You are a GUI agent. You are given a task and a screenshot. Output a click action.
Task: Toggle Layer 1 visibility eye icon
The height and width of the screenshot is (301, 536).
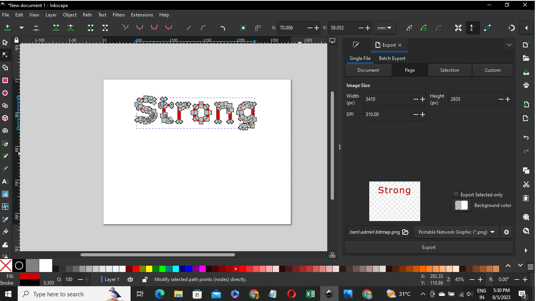tap(130, 279)
